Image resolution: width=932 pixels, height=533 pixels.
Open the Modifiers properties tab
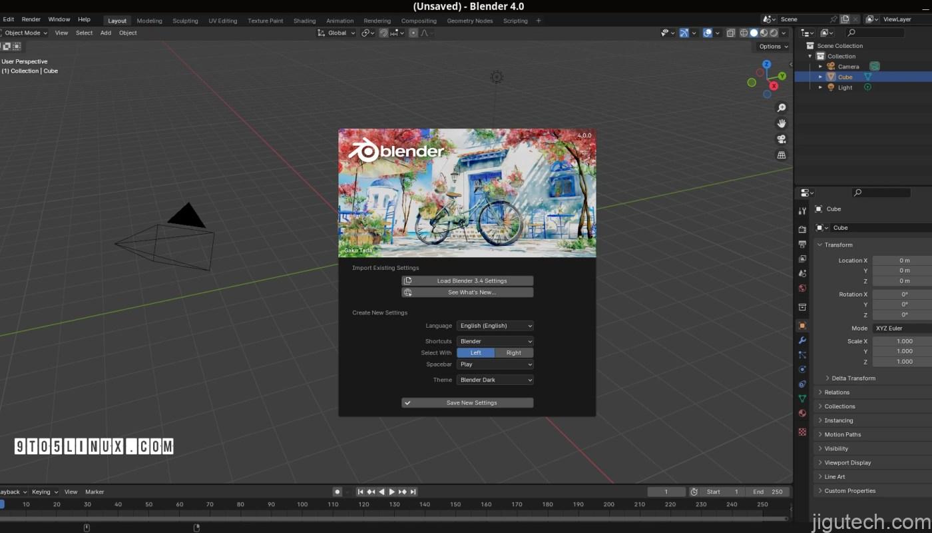pyautogui.click(x=802, y=340)
